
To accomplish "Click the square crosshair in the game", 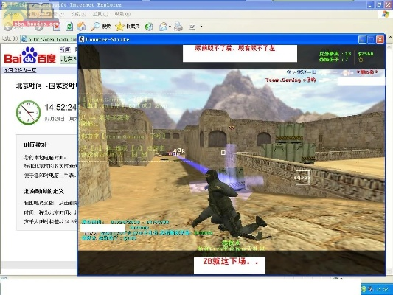I will point(223,153).
